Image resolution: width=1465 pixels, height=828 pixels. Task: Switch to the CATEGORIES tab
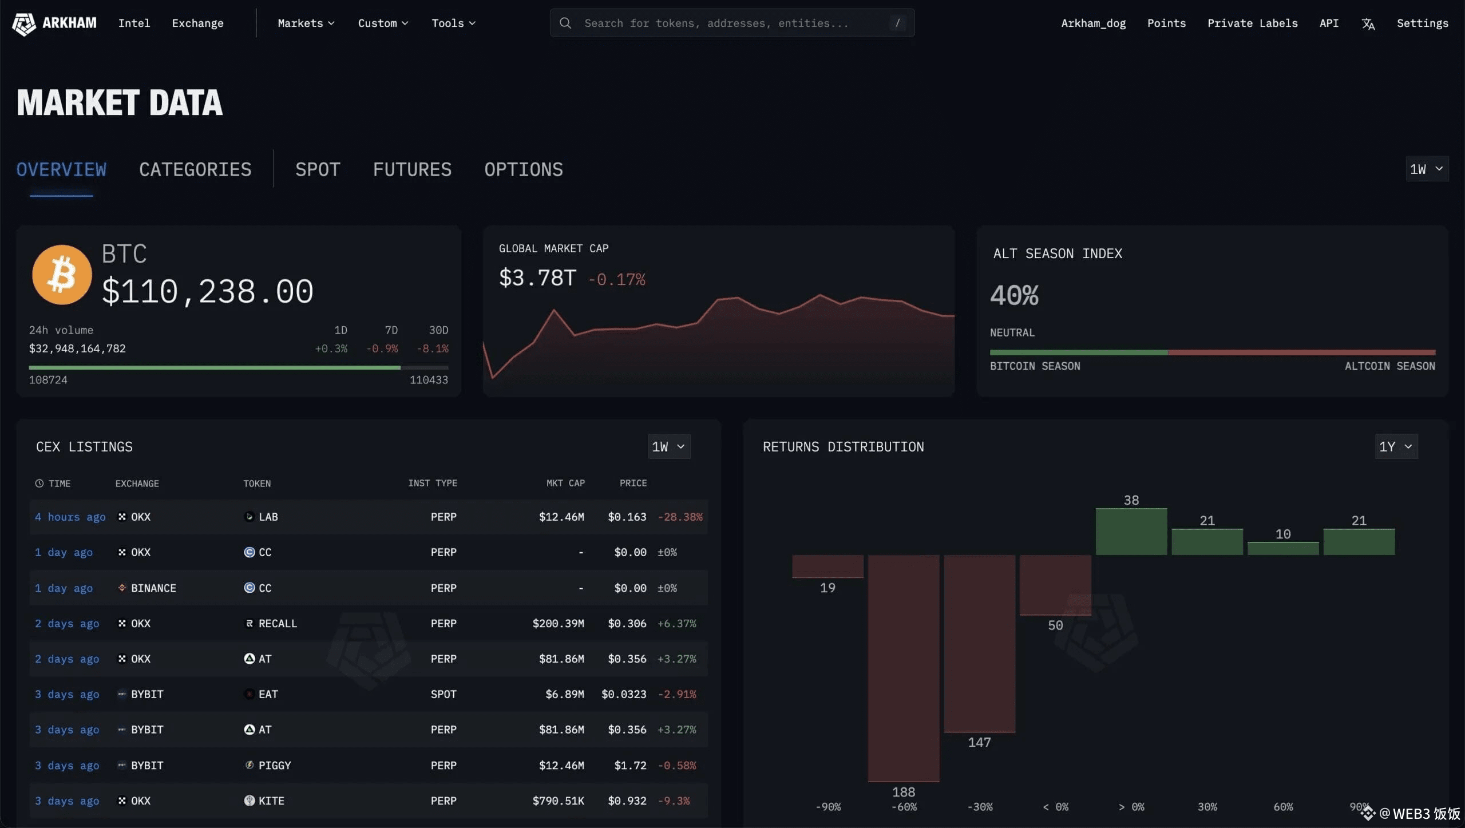click(x=195, y=169)
